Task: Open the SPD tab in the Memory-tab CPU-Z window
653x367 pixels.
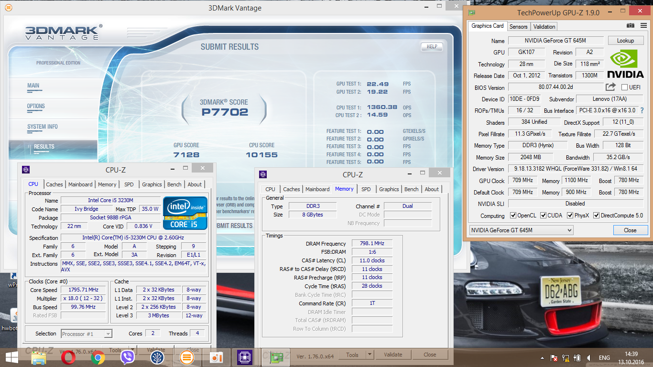Action: (366, 189)
